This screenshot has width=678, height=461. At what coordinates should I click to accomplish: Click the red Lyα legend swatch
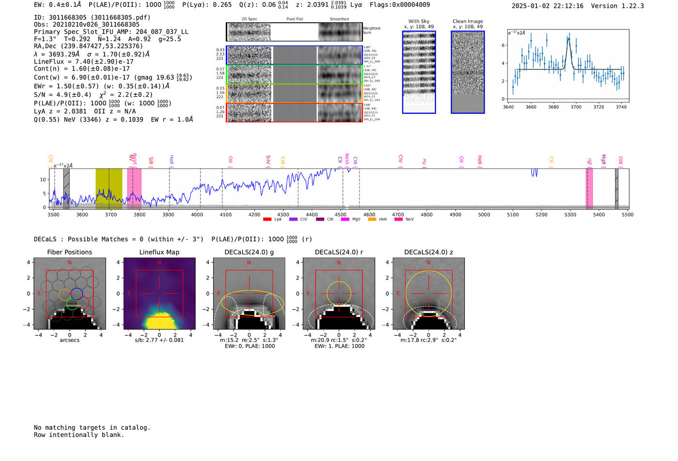click(267, 220)
